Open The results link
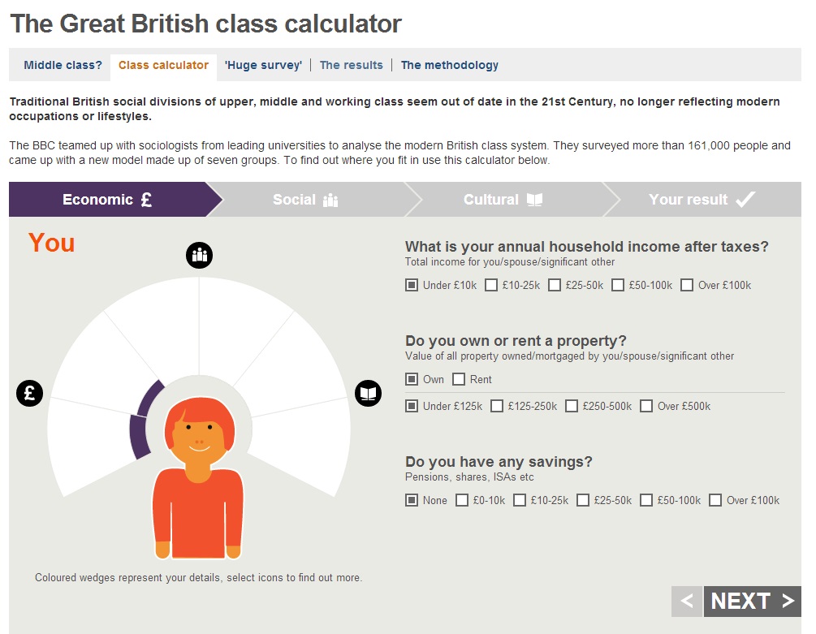Screen dimensions: 816x634 [x=351, y=65]
